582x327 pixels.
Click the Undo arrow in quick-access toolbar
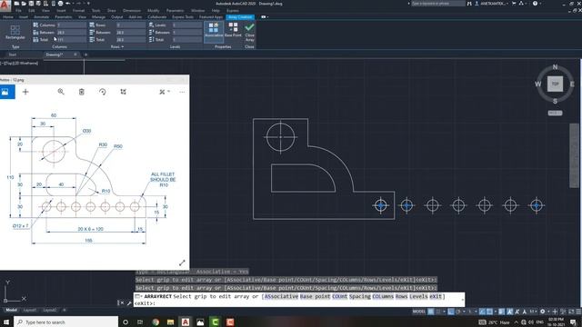point(68,4)
